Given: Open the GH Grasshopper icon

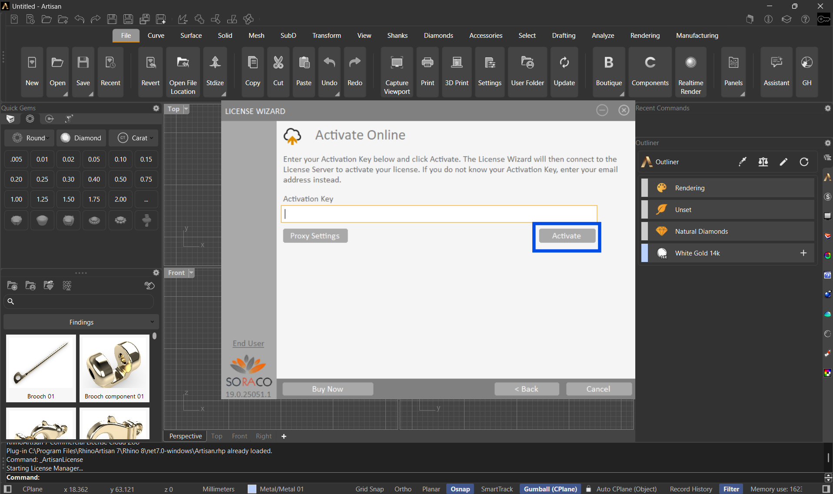Looking at the screenshot, I should 807,71.
